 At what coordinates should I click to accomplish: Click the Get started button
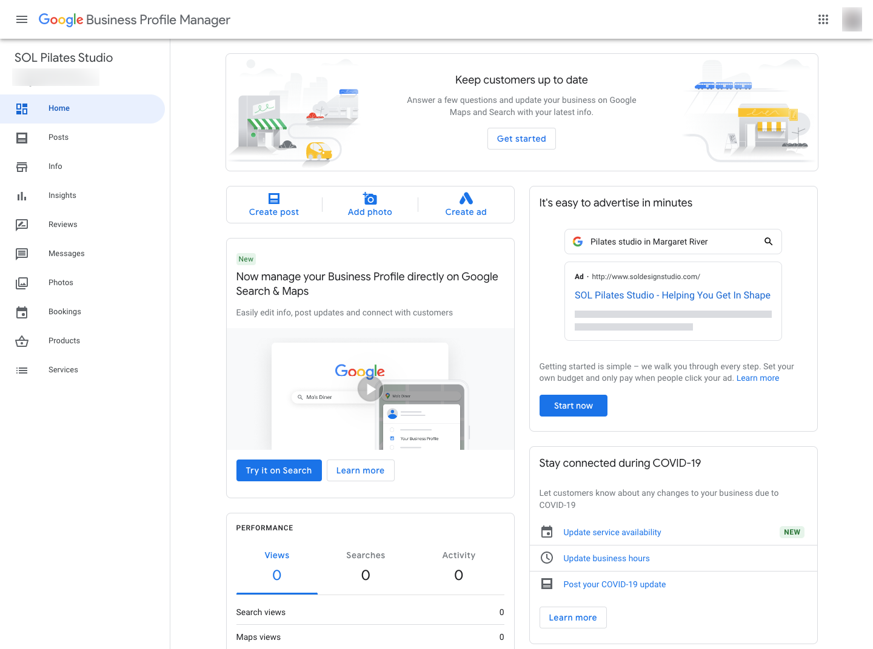[x=521, y=139]
